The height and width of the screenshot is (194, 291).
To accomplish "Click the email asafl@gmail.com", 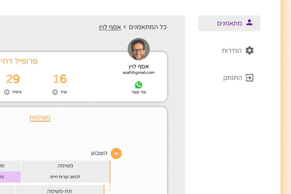I will (139, 73).
